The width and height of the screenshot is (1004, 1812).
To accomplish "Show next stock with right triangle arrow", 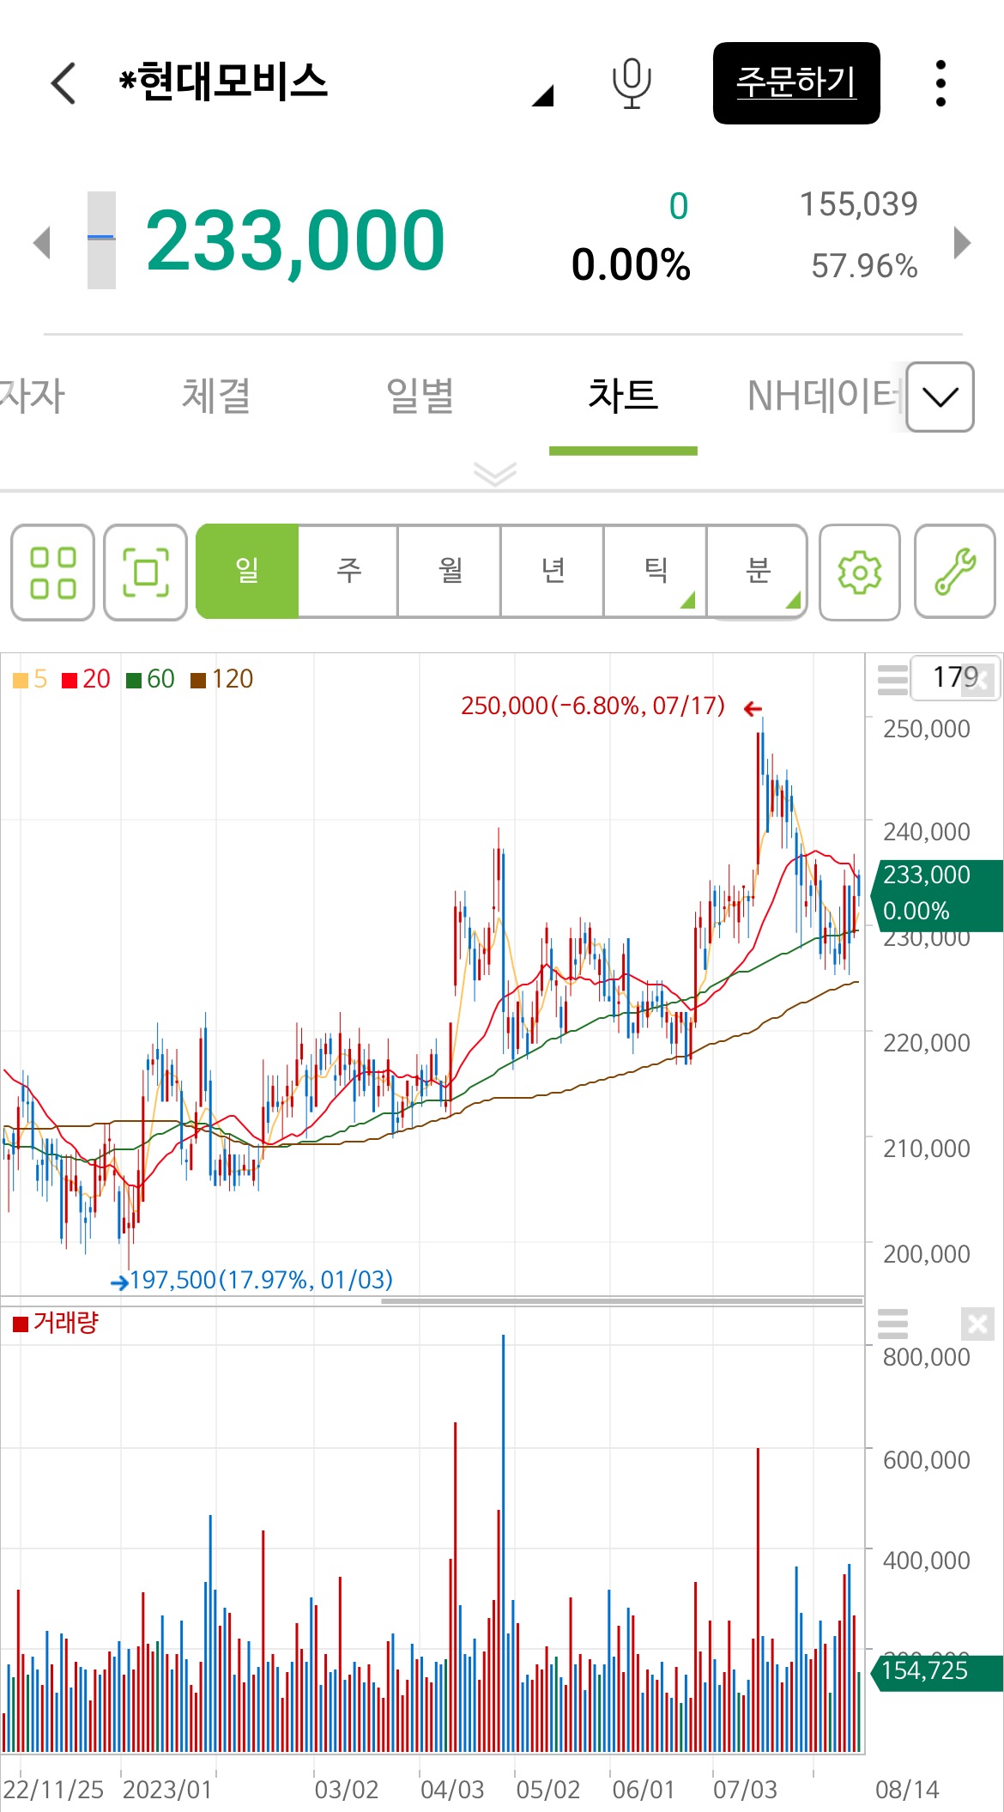I will (962, 242).
